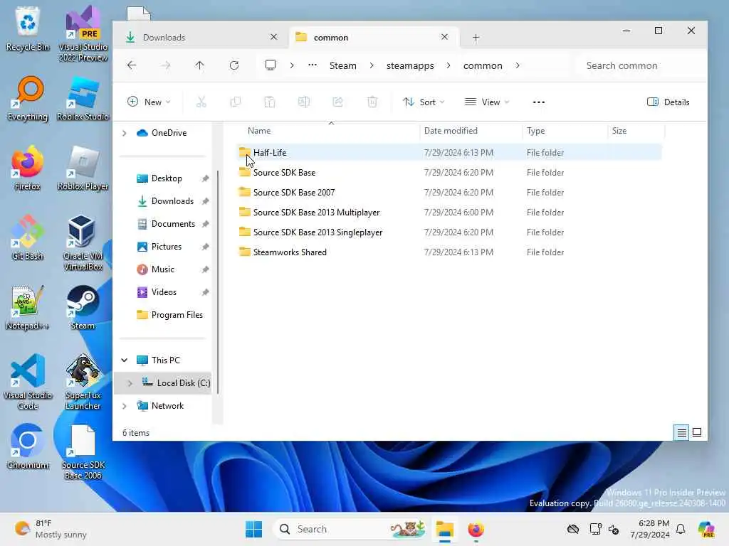Screen dimensions: 729x546
Task: Click the Paste clipboard icon
Action: coord(270,102)
